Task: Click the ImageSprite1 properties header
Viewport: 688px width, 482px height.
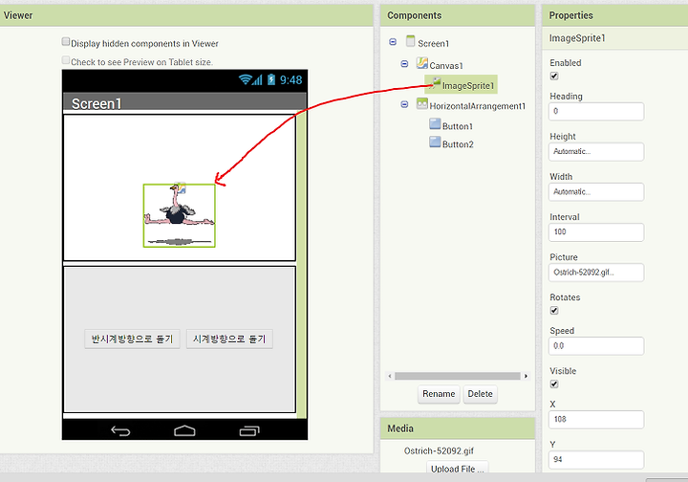Action: [x=614, y=38]
